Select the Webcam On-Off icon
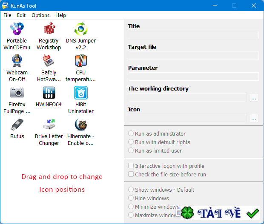264x224 pixels. click(17, 61)
